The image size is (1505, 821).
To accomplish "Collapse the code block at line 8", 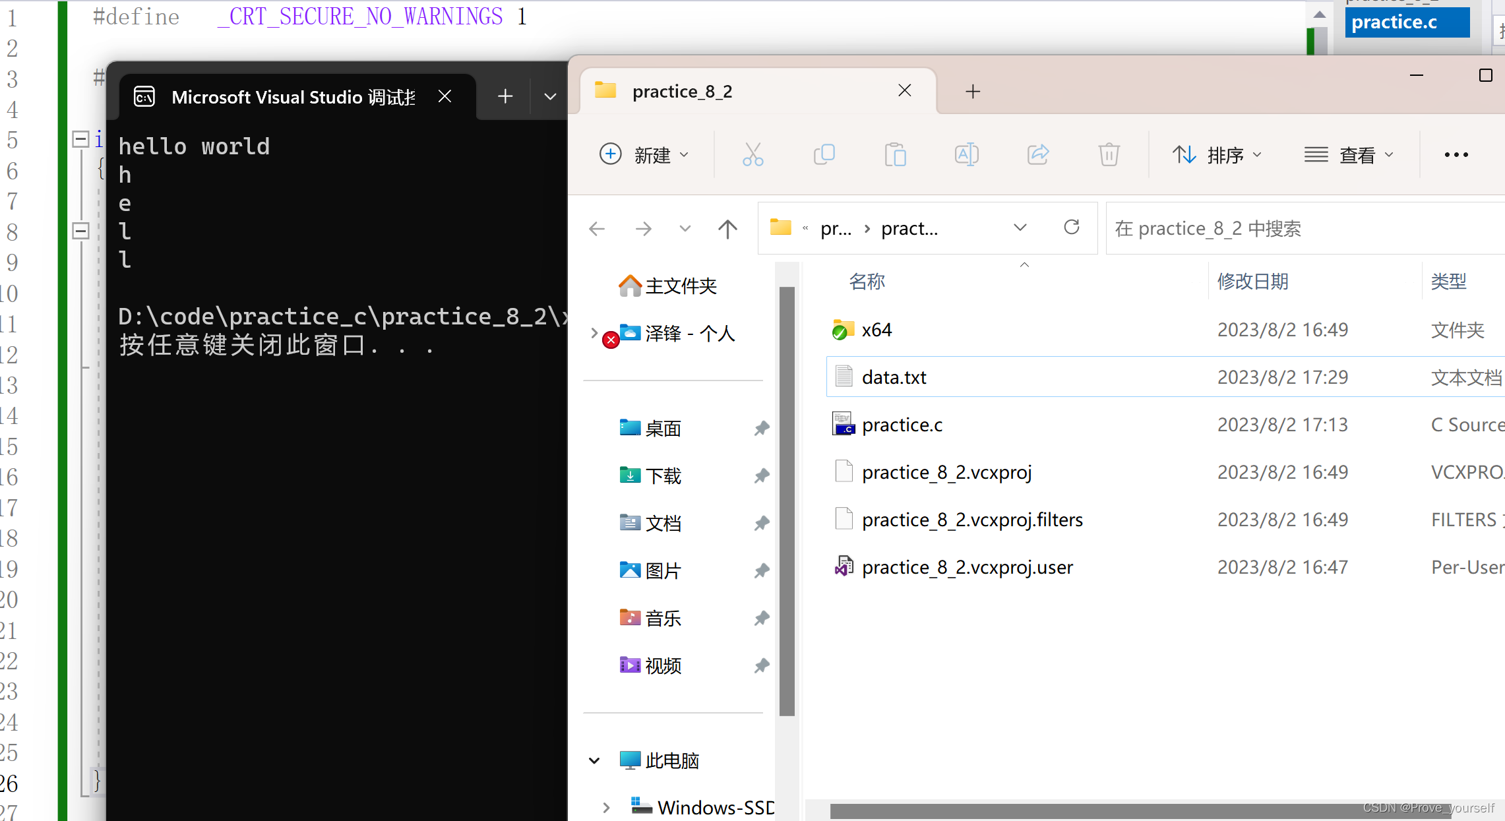I will click(80, 231).
